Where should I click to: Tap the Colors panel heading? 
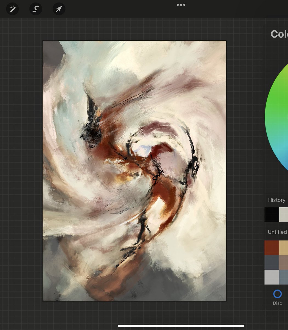[x=278, y=34]
